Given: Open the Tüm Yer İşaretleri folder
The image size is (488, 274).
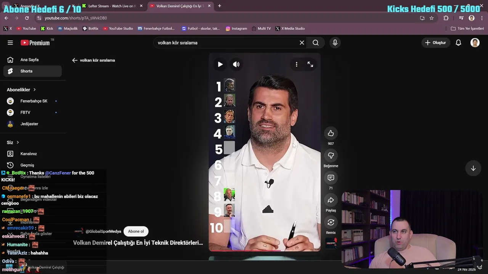Looking at the screenshot, I should click(x=467, y=29).
